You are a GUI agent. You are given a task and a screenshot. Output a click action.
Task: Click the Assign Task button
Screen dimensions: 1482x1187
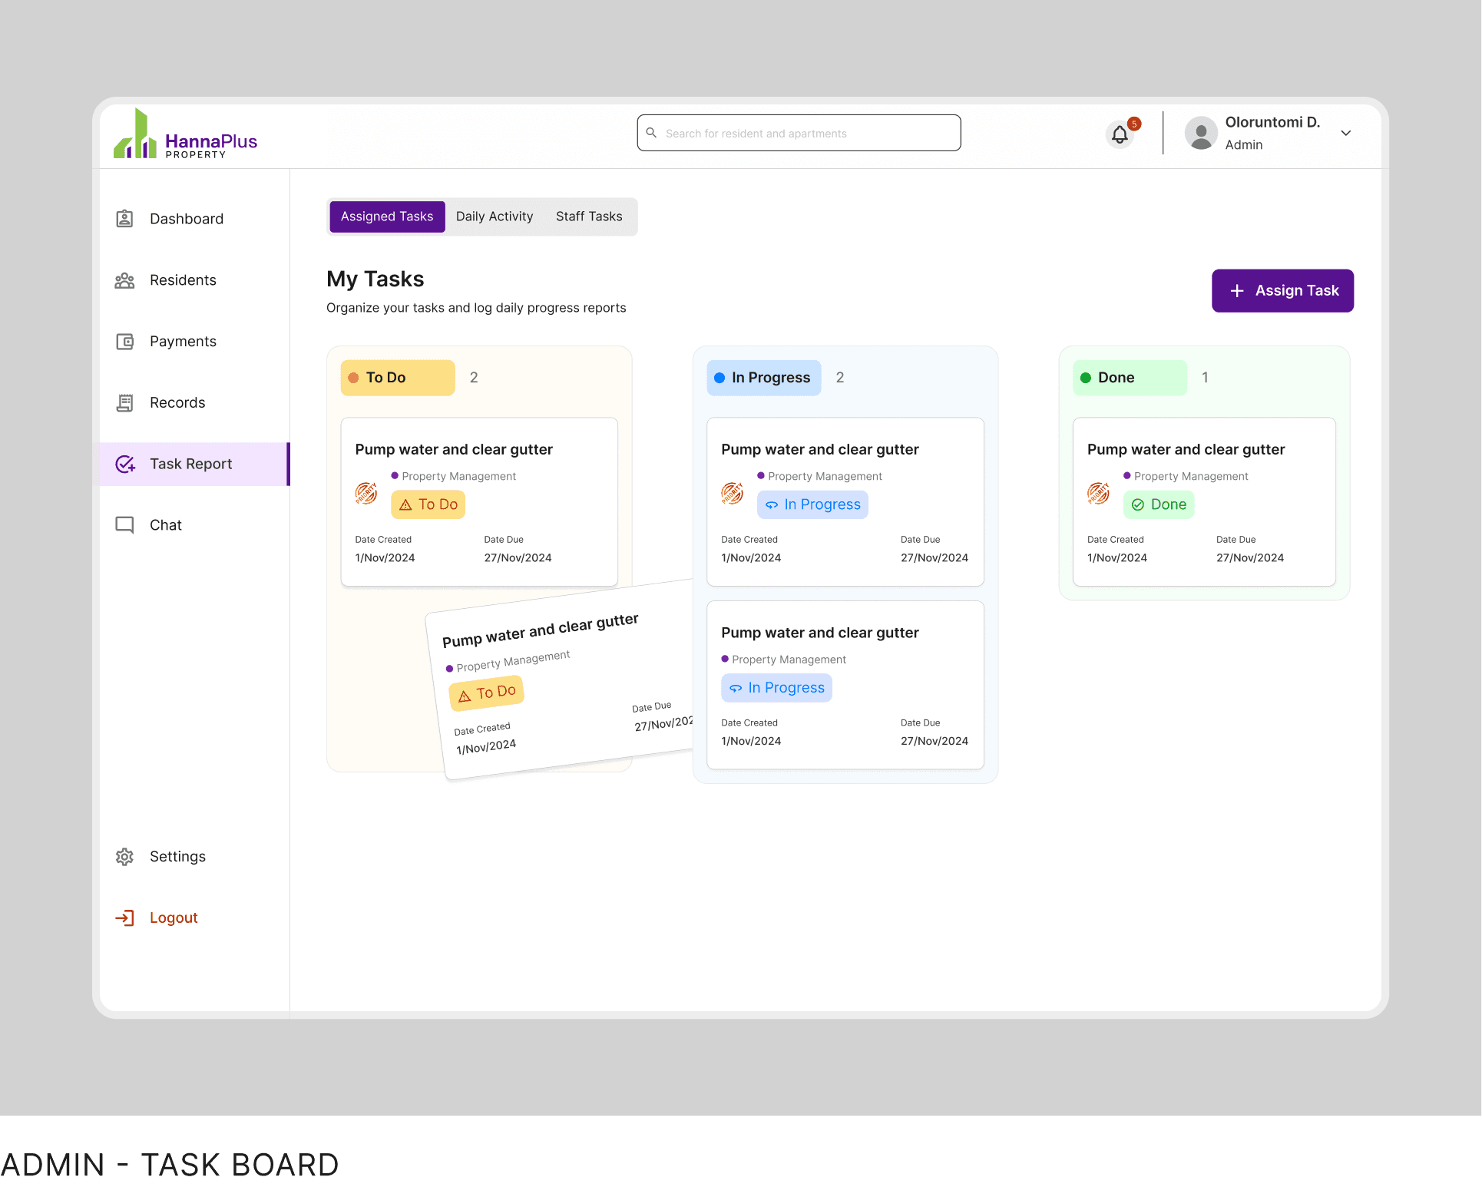pos(1282,291)
